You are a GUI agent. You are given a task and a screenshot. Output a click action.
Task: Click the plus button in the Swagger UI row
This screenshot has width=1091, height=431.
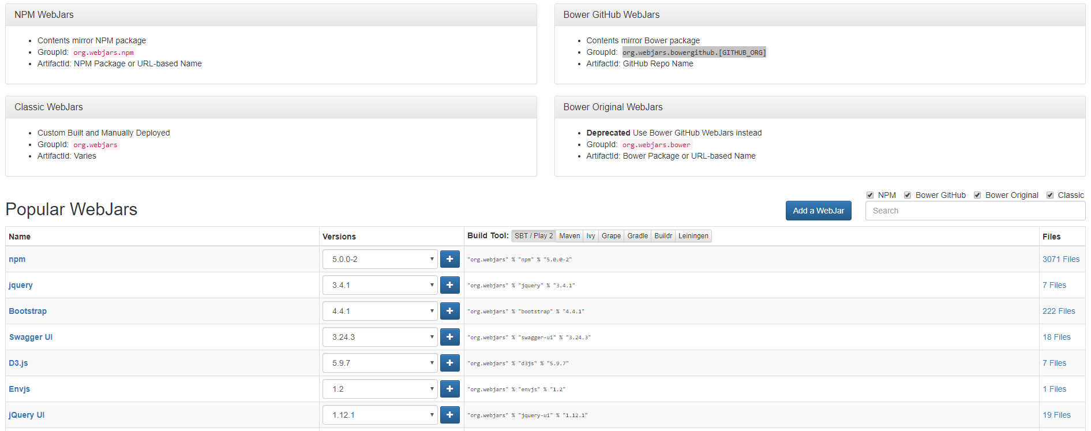(449, 337)
